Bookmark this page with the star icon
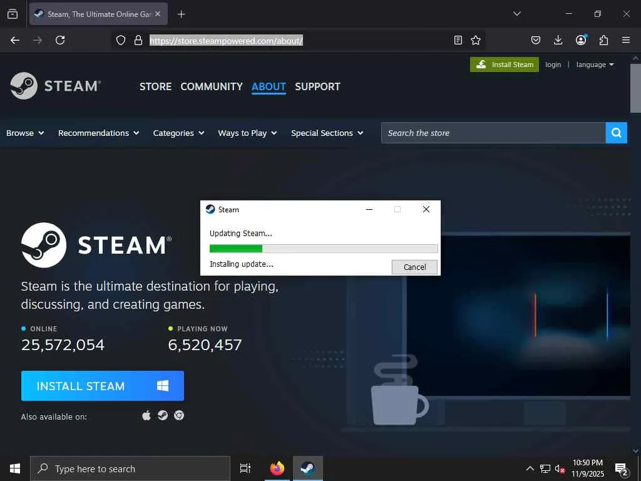This screenshot has width=641, height=481. tap(476, 40)
